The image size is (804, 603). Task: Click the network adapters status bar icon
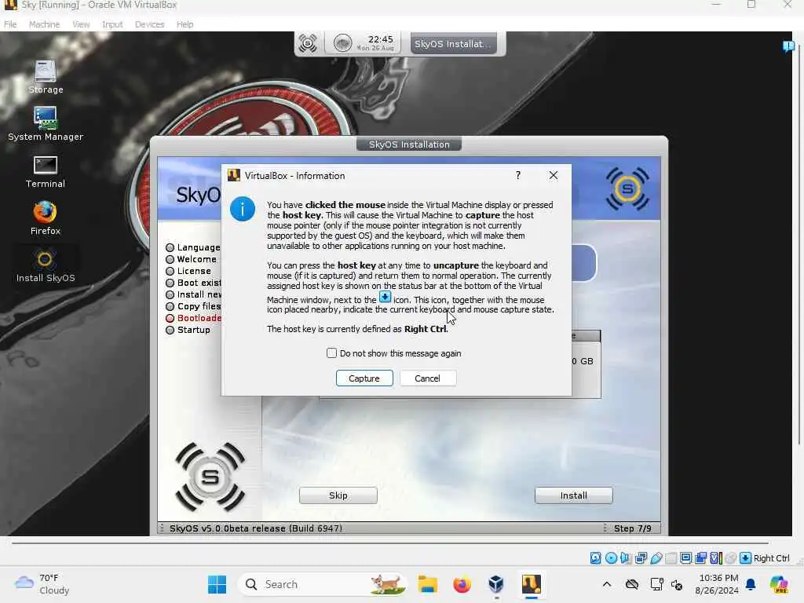(x=641, y=558)
